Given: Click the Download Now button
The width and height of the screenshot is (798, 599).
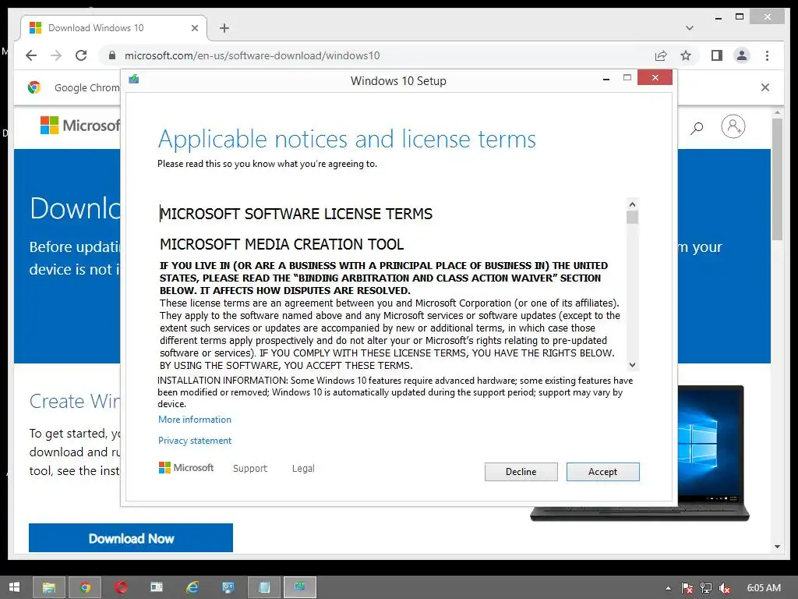Looking at the screenshot, I should pyautogui.click(x=131, y=538).
